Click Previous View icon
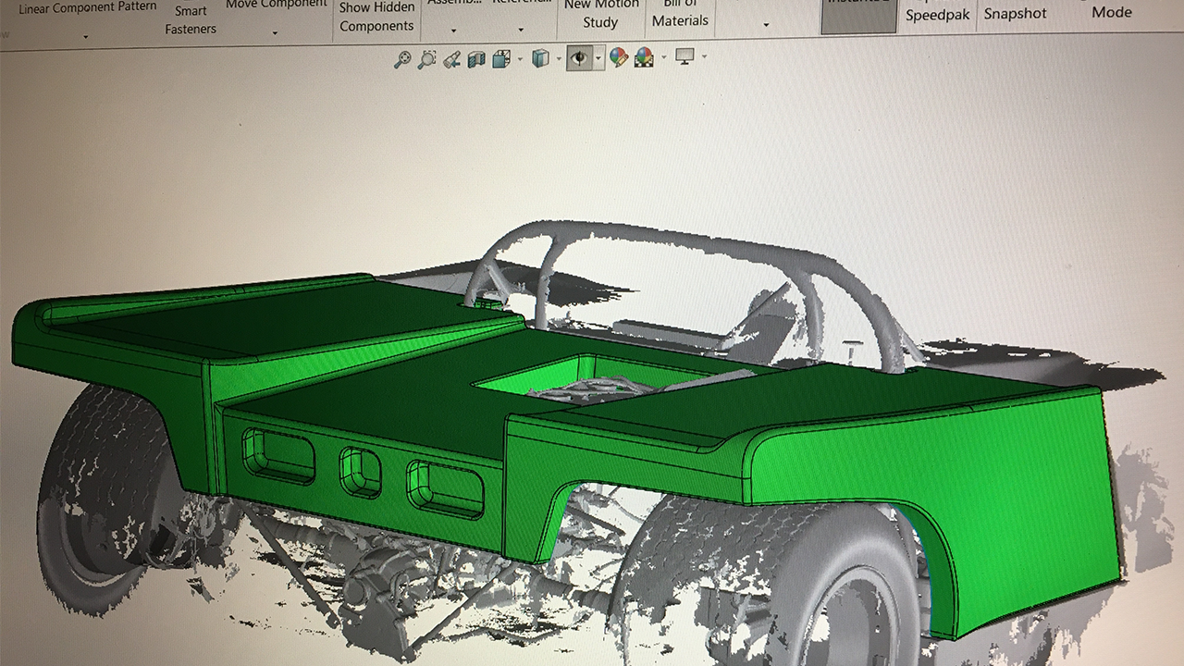Screen dimensions: 1184x666 tap(451, 59)
